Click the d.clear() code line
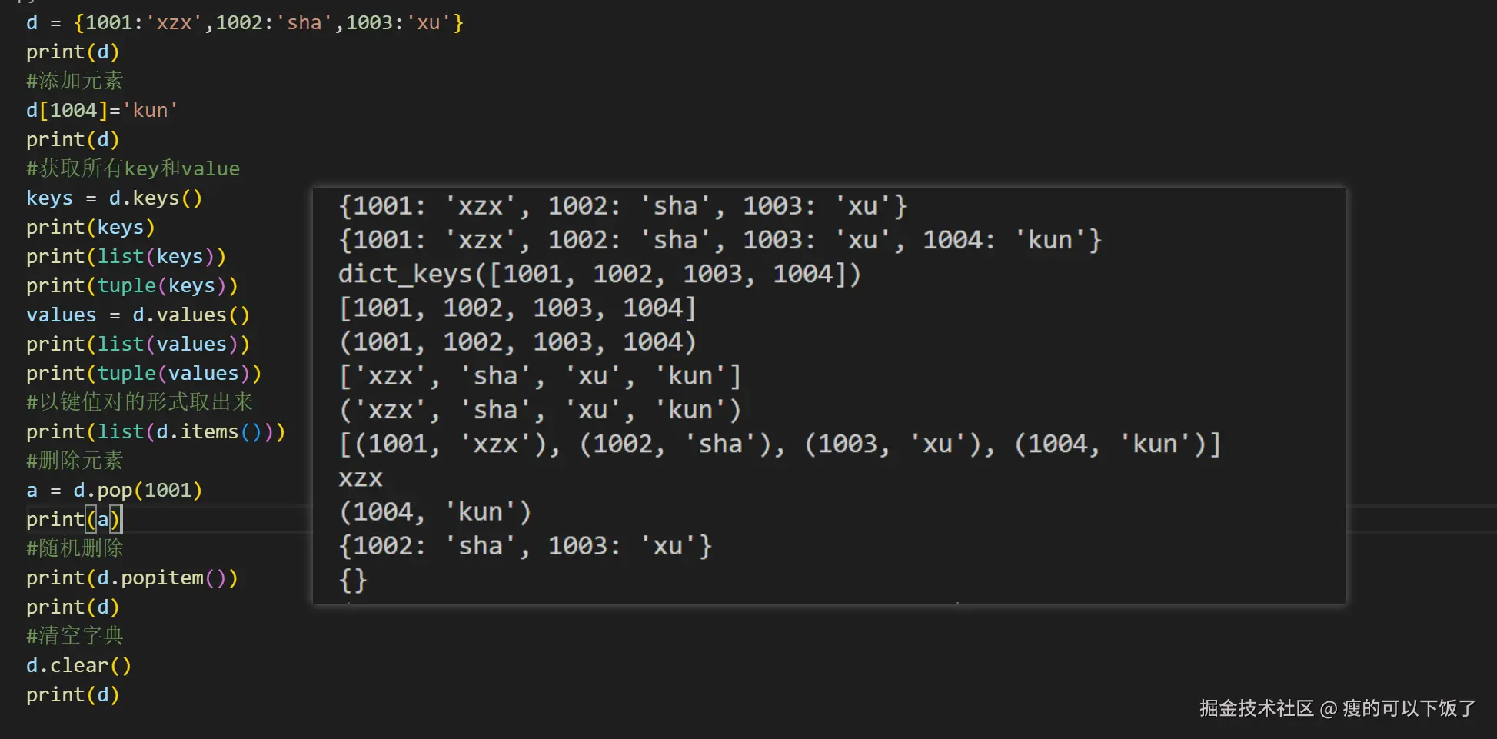The width and height of the screenshot is (1497, 739). (x=78, y=665)
